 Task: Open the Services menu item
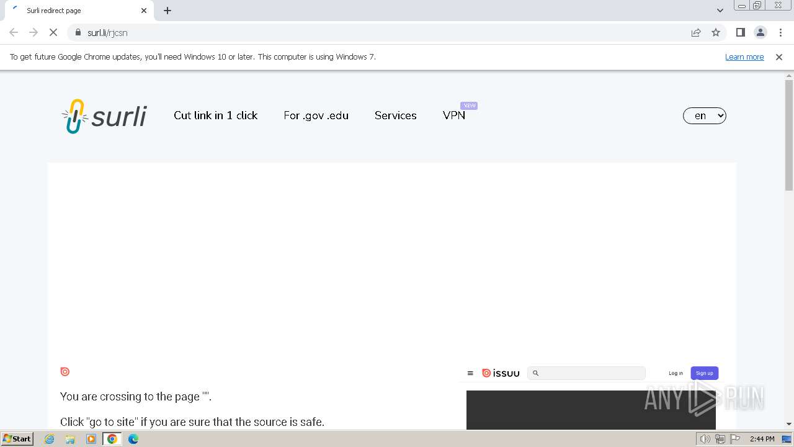pyautogui.click(x=395, y=115)
